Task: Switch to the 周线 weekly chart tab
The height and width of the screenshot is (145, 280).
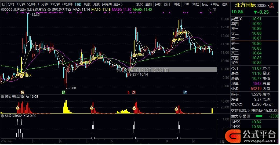Action: click(x=87, y=4)
